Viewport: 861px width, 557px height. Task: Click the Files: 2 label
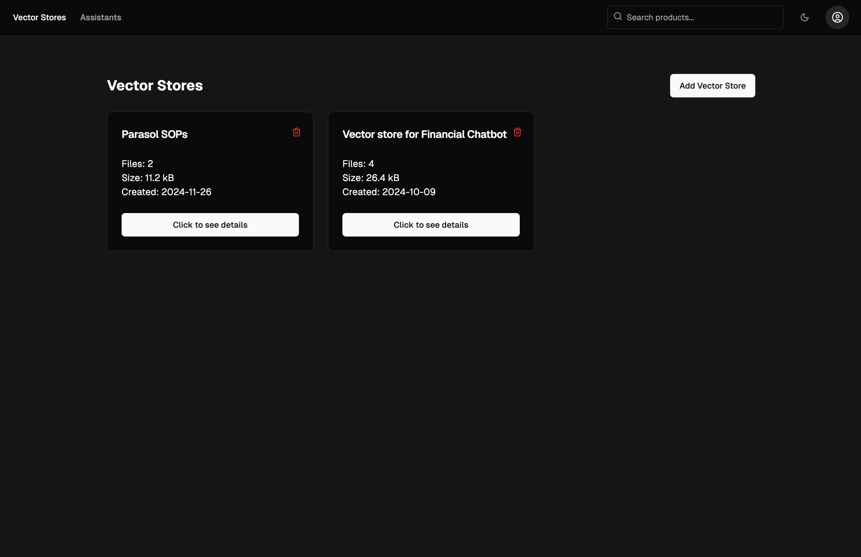pyautogui.click(x=137, y=164)
